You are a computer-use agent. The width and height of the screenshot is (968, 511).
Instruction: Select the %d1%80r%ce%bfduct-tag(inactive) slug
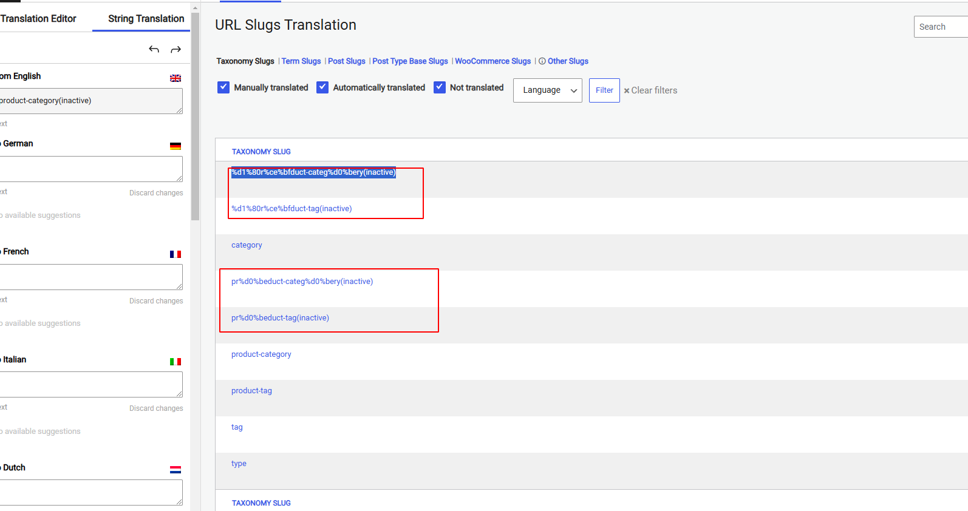point(291,209)
